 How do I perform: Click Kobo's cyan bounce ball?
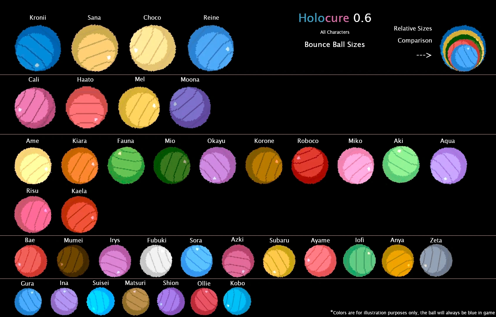pos(237,301)
